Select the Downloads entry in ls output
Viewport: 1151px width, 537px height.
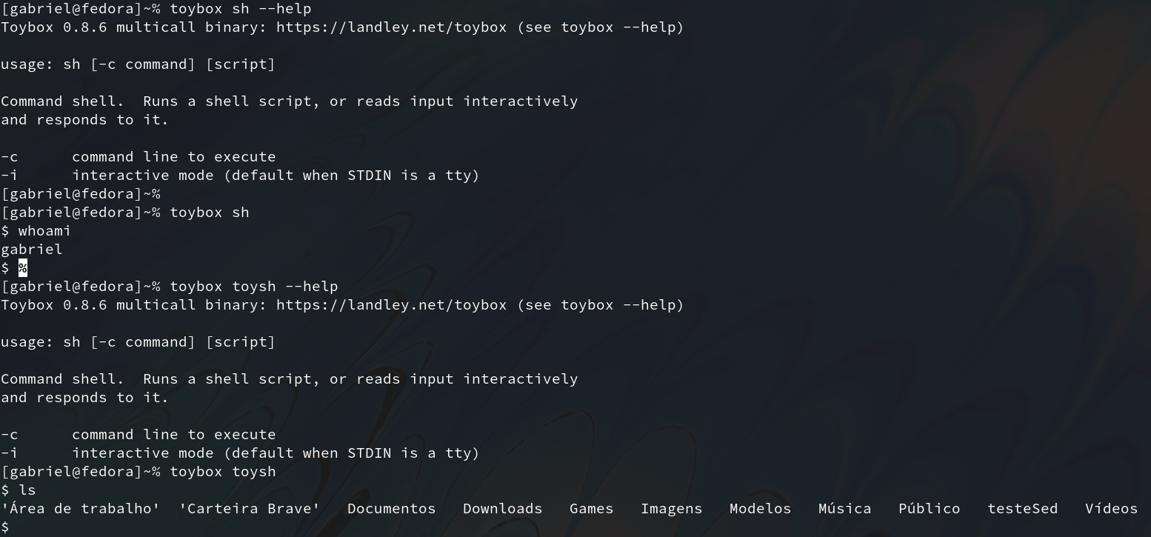(x=502, y=508)
